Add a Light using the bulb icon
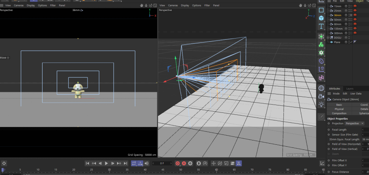Screen dimensions: 369x175 click(x=321, y=104)
